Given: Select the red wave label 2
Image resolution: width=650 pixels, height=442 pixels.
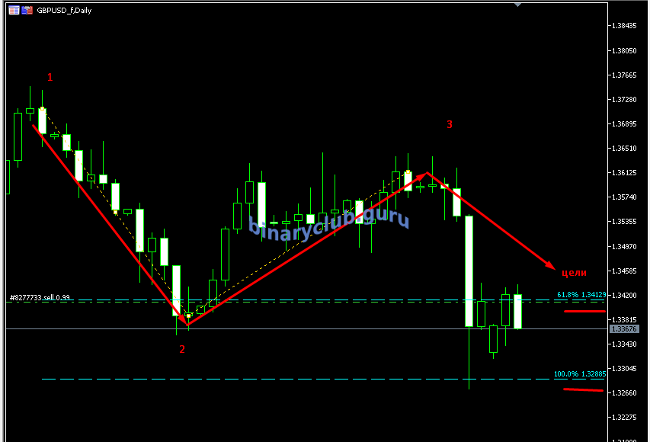Looking at the screenshot, I should click(181, 349).
